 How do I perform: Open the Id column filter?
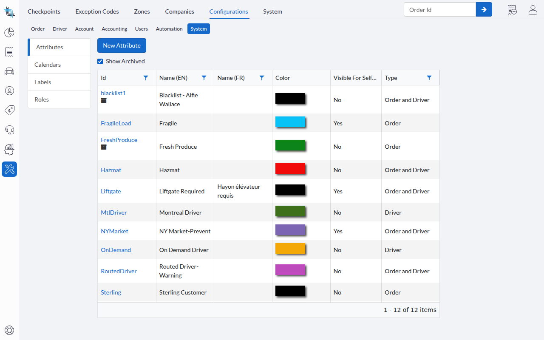[x=146, y=78]
